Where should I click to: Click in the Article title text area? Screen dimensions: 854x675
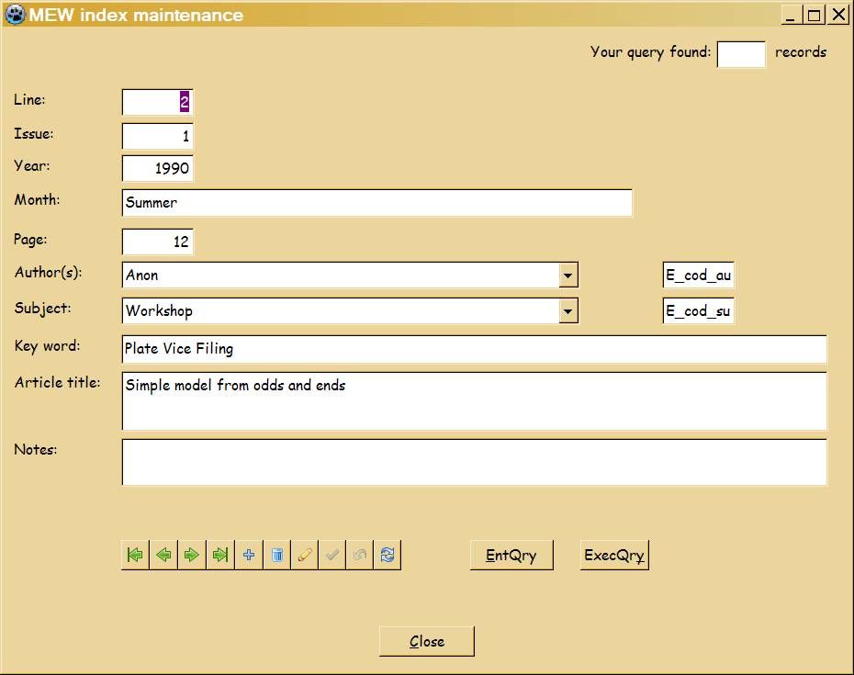[x=474, y=401]
